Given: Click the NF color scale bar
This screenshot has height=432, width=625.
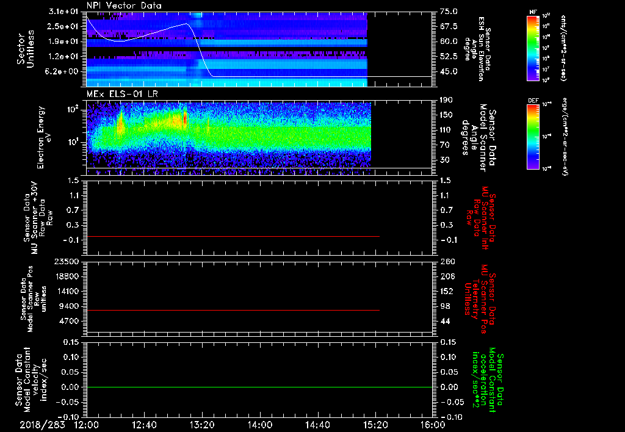Looking at the screenshot, I should click(532, 49).
